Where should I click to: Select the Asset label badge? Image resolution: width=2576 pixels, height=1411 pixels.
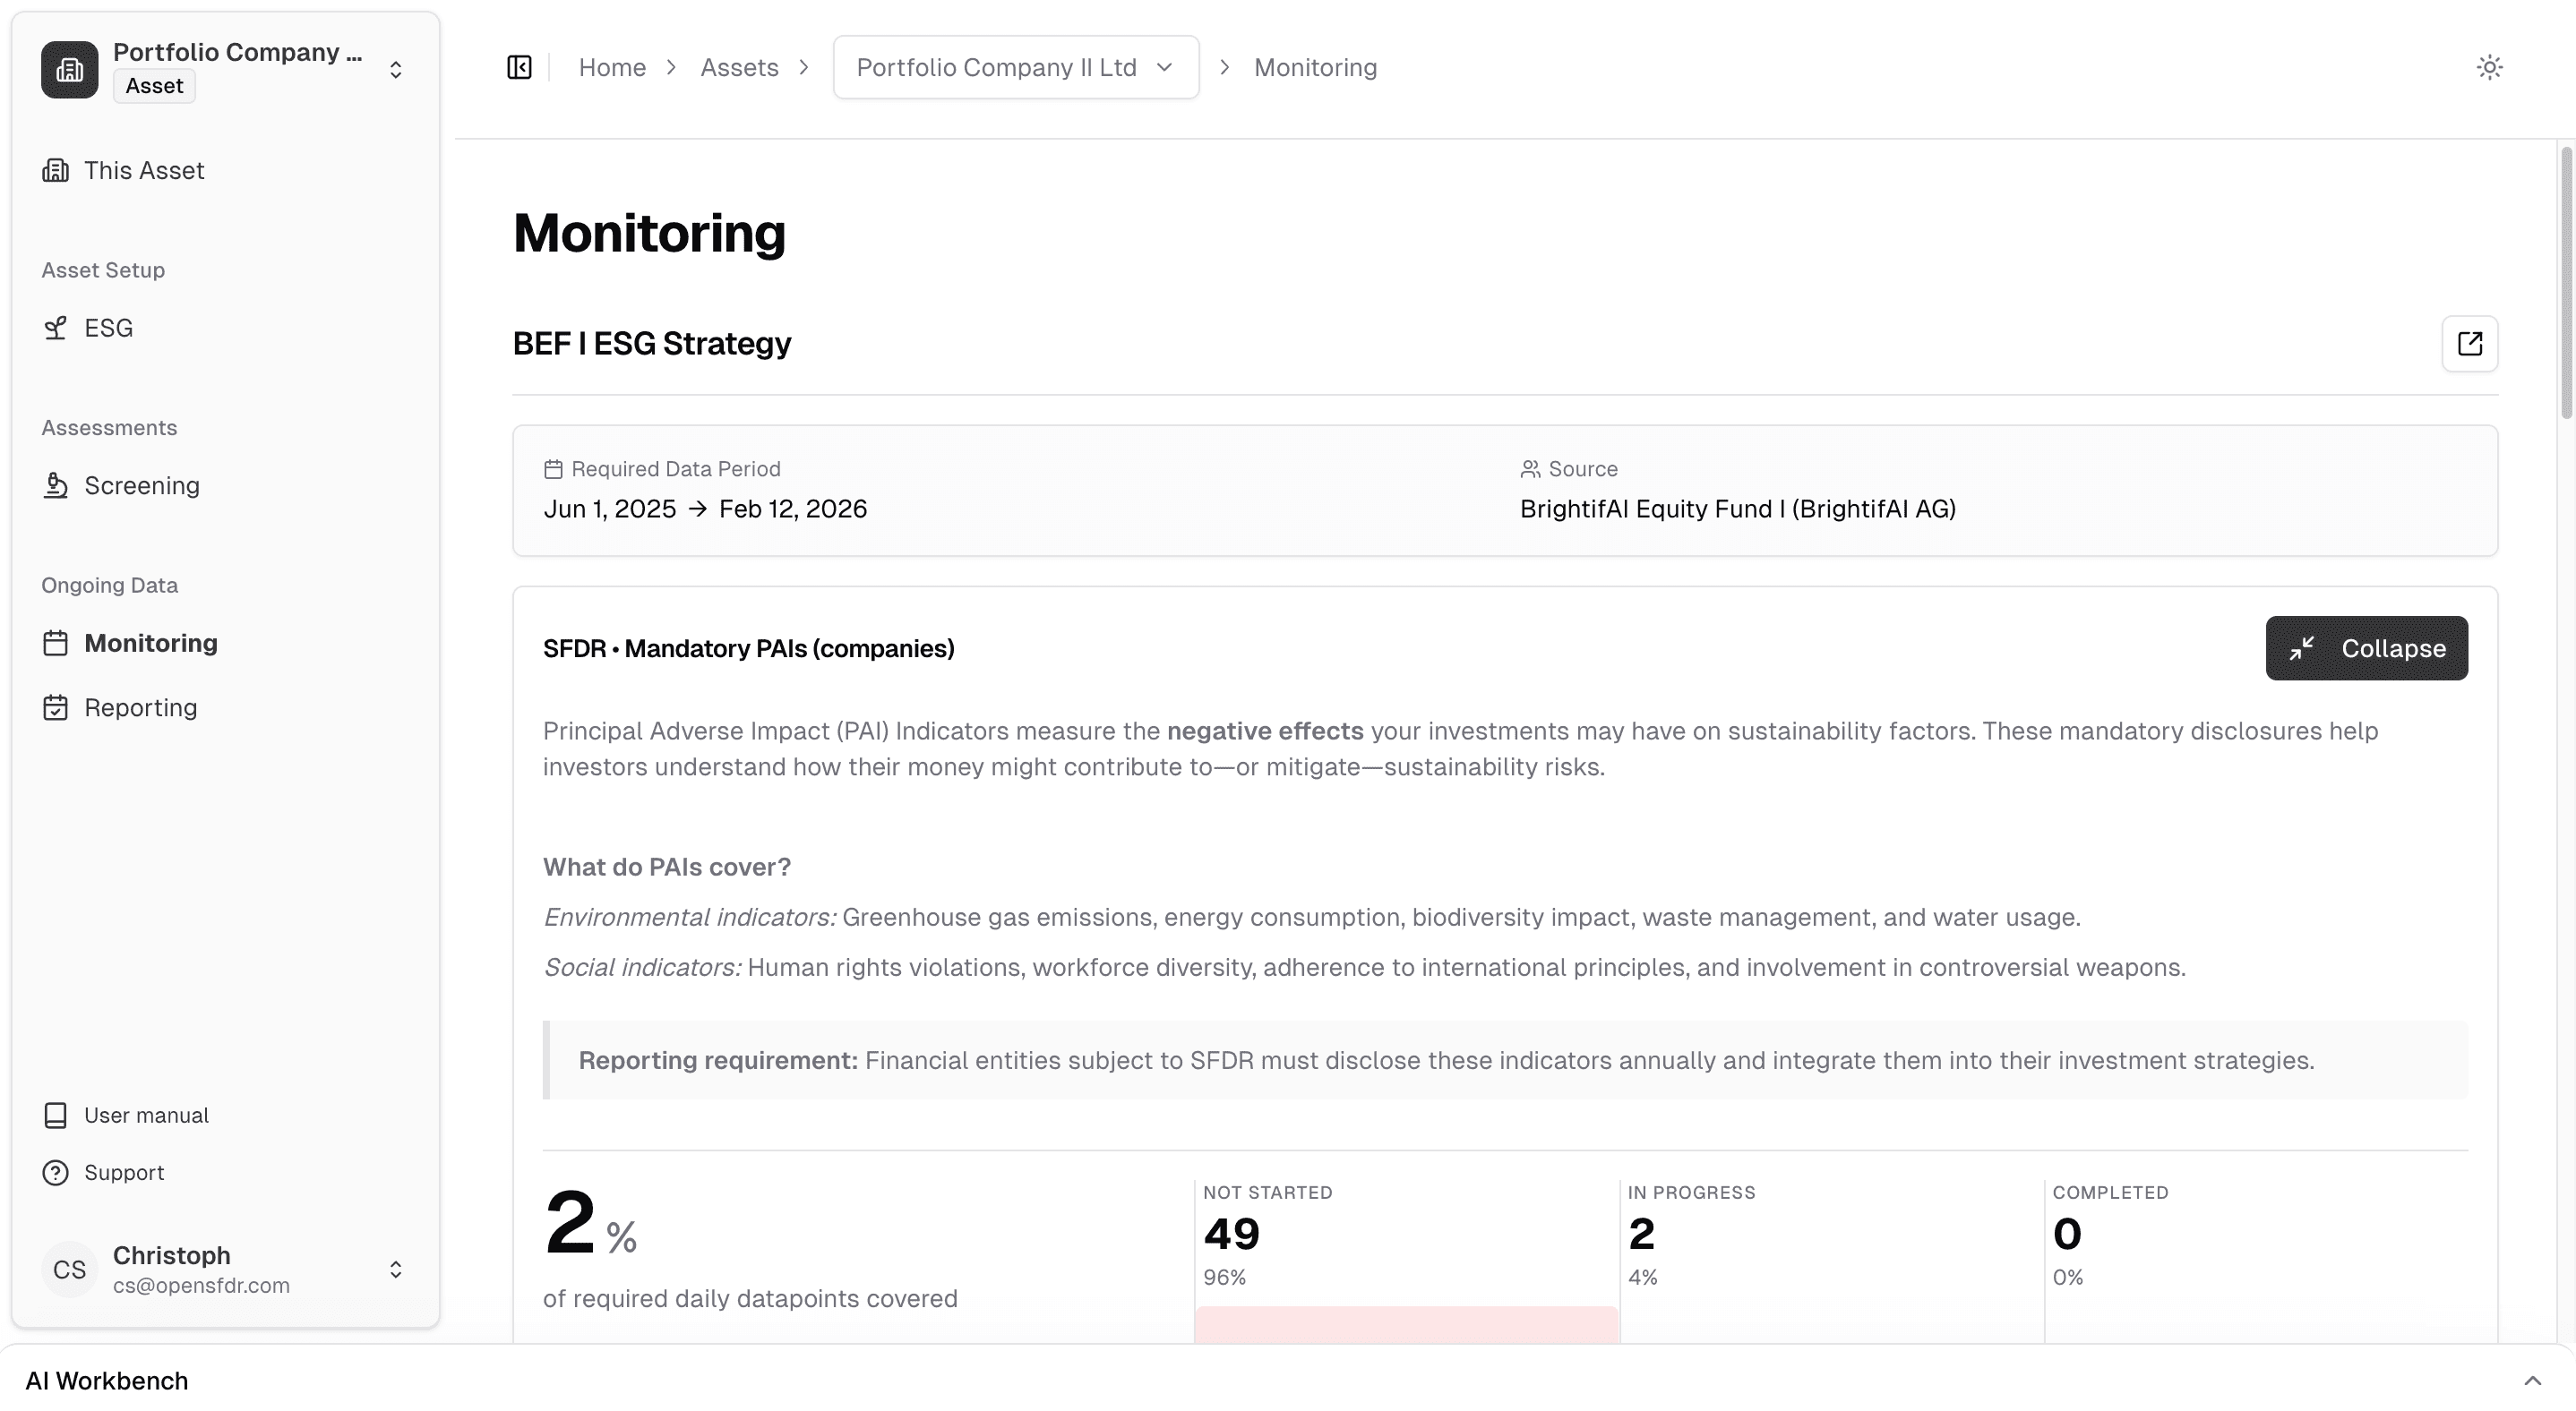point(153,86)
